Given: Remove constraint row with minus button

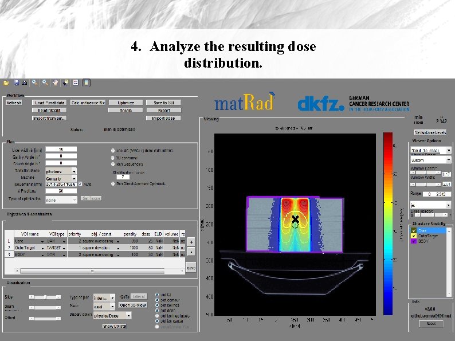Looking at the screenshot, I should pyautogui.click(x=191, y=252).
